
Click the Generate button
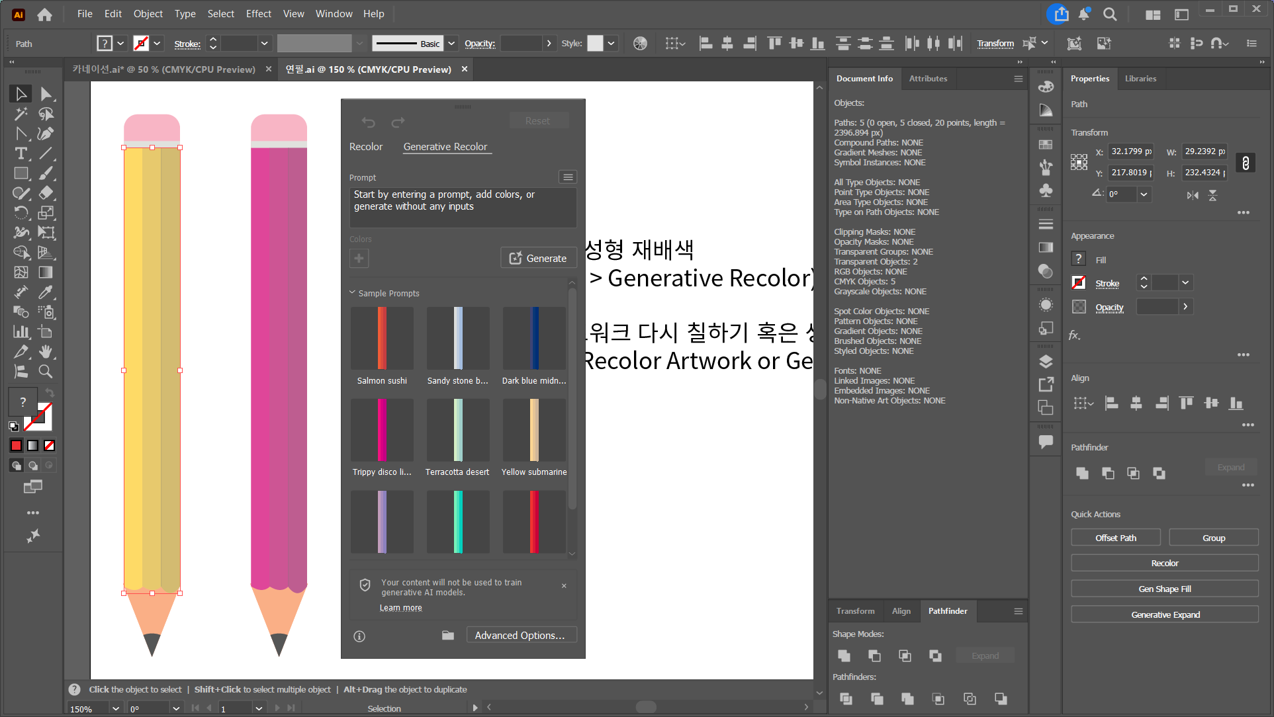pyautogui.click(x=538, y=259)
